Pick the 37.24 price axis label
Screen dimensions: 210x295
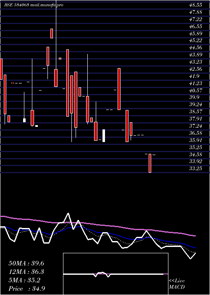tap(196, 126)
